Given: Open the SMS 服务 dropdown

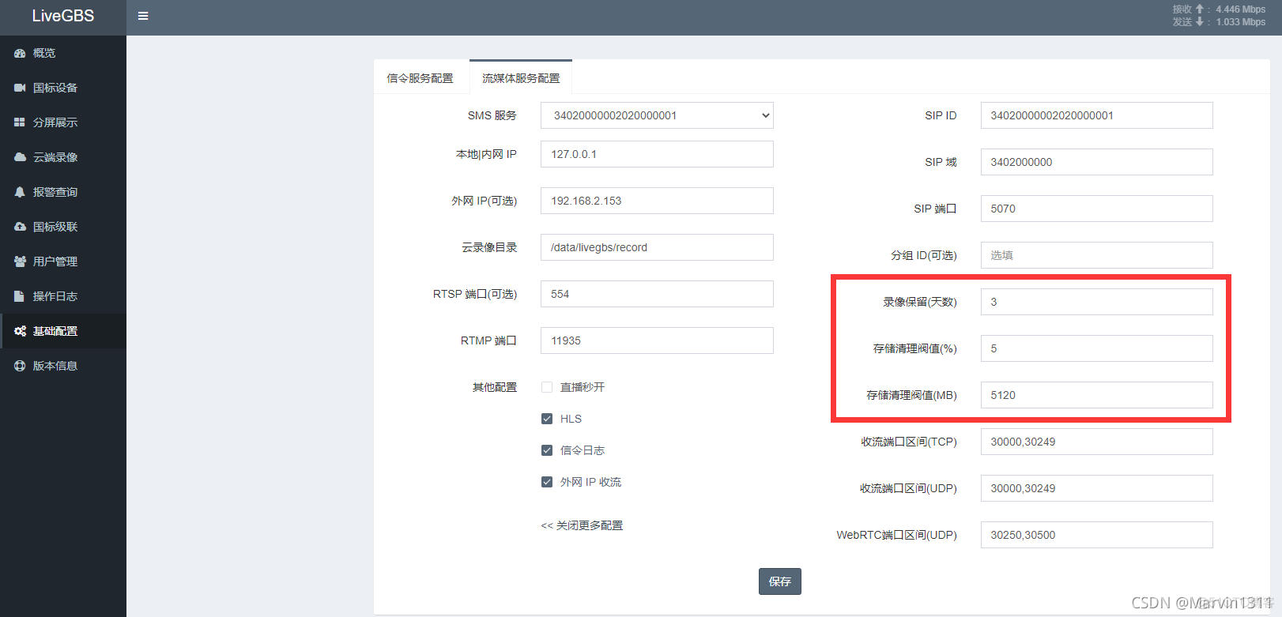Looking at the screenshot, I should click(657, 115).
